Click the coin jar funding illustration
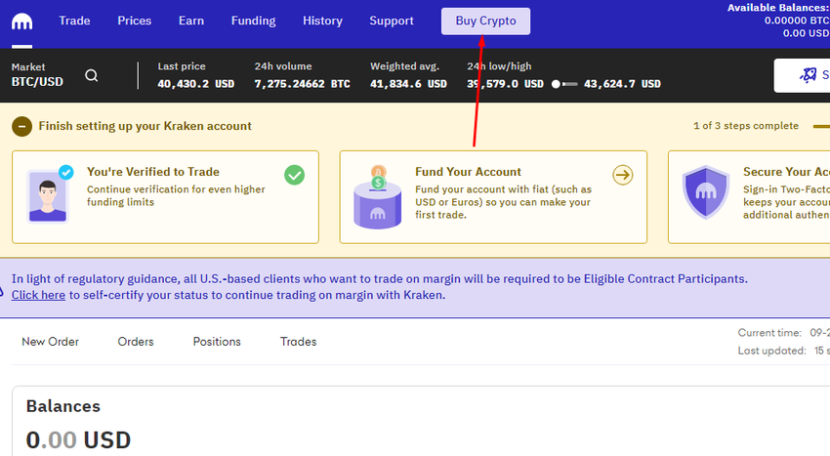The width and height of the screenshot is (830, 456). [x=378, y=197]
